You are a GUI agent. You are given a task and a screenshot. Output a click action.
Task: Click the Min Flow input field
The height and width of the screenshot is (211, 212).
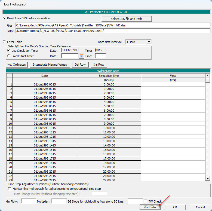(29, 201)
